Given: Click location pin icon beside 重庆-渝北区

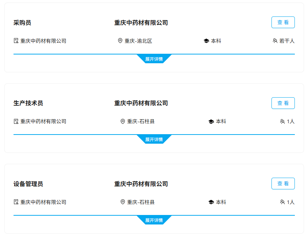Looking at the screenshot, I should [x=120, y=41].
